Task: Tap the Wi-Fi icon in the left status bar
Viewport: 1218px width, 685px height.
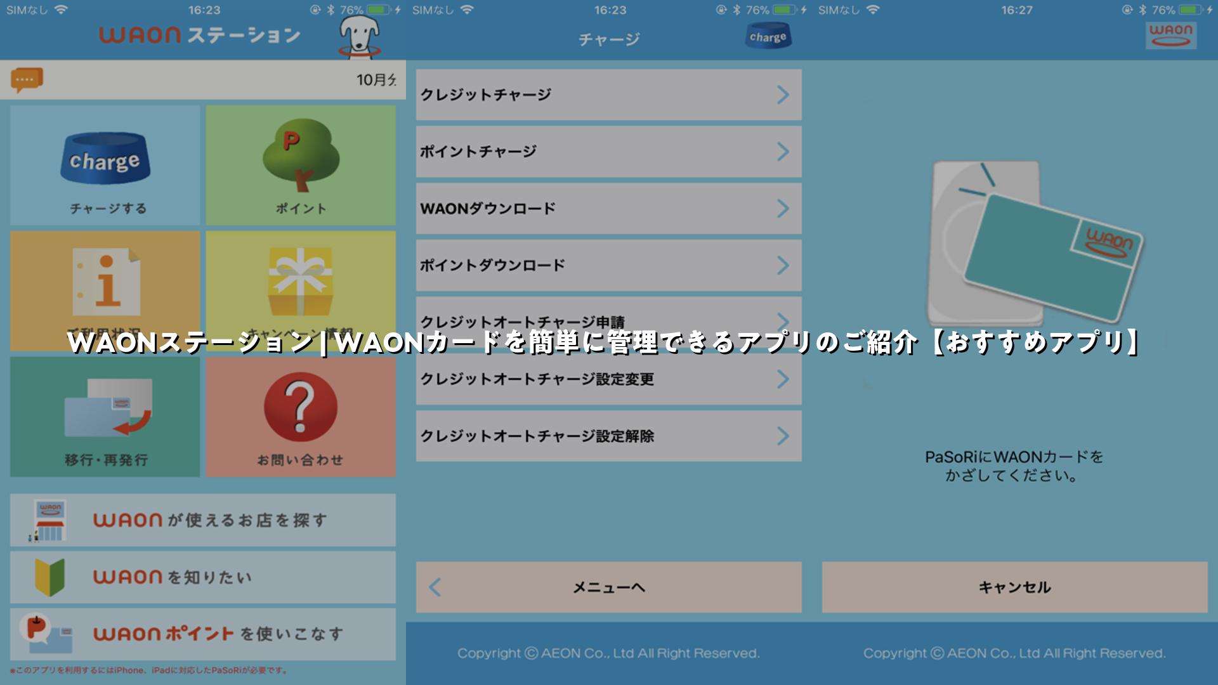Action: click(x=61, y=10)
